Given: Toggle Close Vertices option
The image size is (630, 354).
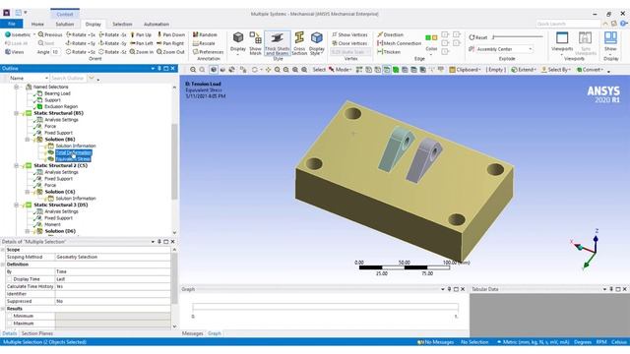Looking at the screenshot, I should [x=349, y=43].
